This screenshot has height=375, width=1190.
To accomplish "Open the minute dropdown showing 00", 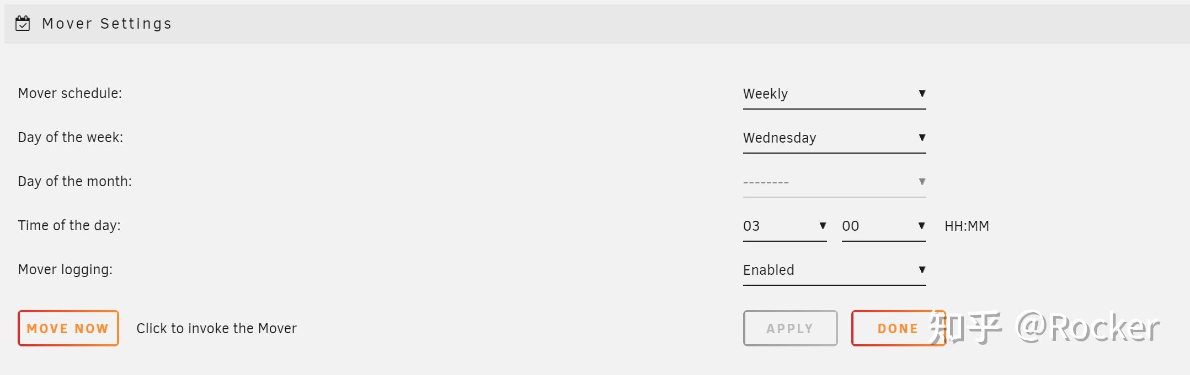I will (883, 226).
